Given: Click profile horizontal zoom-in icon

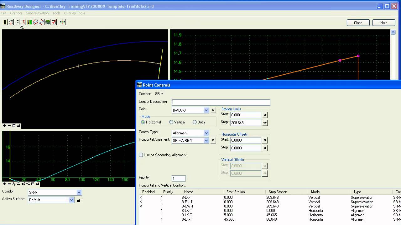Looking at the screenshot, I should 14,184.
